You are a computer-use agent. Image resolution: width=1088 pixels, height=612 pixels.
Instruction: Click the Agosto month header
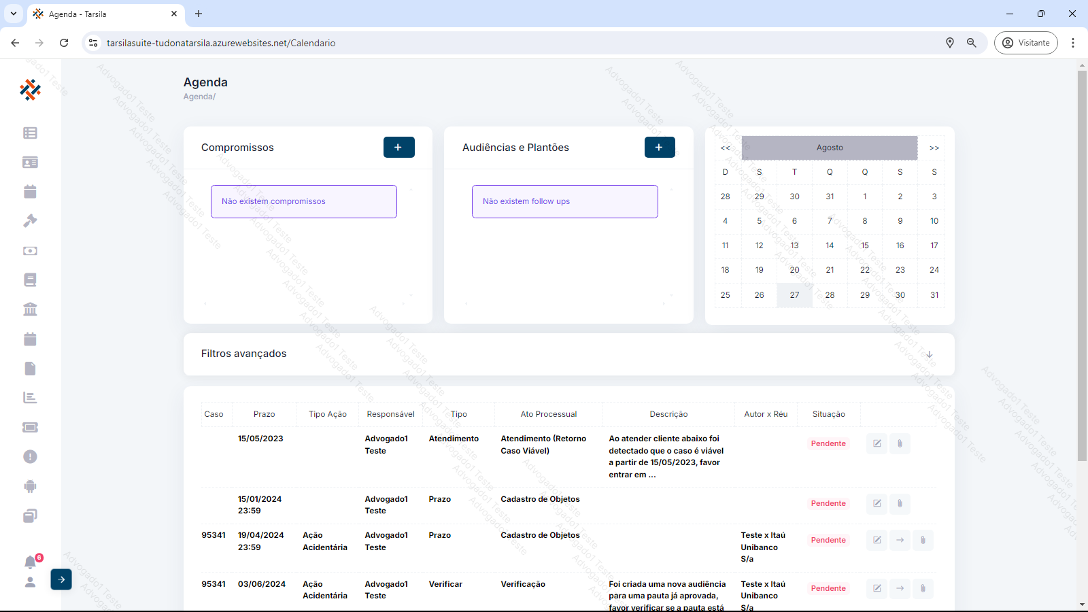click(829, 148)
